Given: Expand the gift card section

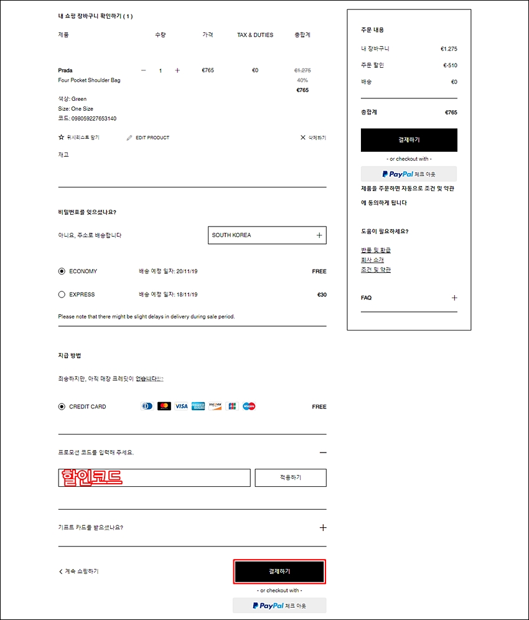Looking at the screenshot, I should (x=323, y=527).
